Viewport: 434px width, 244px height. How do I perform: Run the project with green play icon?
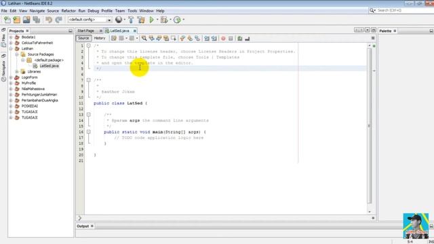click(151, 20)
